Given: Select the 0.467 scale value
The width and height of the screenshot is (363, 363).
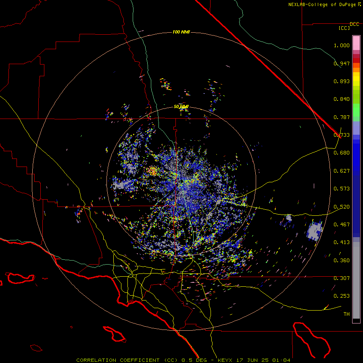Looking at the screenshot, I should [x=342, y=225].
